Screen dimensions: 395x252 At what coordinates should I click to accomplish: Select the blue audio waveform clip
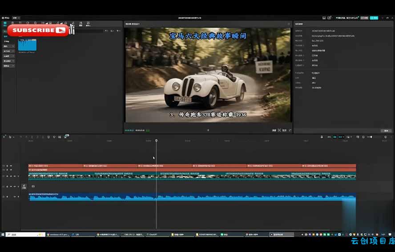[x=192, y=197]
